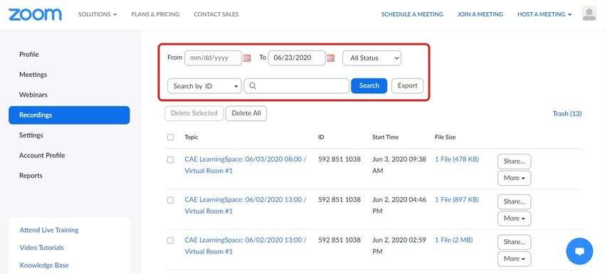
Task: Open recording topic started Jun 2 04:46 PM
Action: (246, 205)
